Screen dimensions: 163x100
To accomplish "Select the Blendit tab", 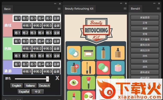I will pyautogui.click(x=136, y=9).
